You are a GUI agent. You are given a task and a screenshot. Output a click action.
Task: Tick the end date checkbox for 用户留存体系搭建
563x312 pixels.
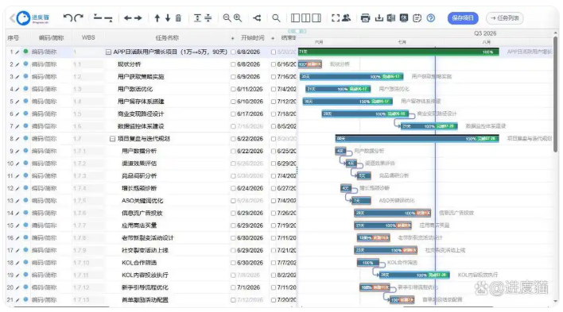[x=274, y=102]
